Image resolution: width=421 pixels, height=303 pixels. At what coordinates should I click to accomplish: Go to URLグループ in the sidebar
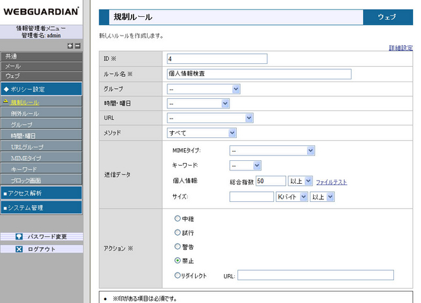[x=27, y=146]
